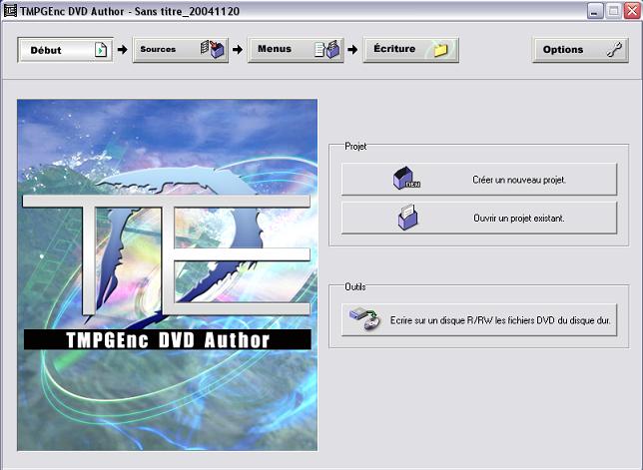Go to the Sources step
Screen dimensions: 643x470
click(x=180, y=50)
